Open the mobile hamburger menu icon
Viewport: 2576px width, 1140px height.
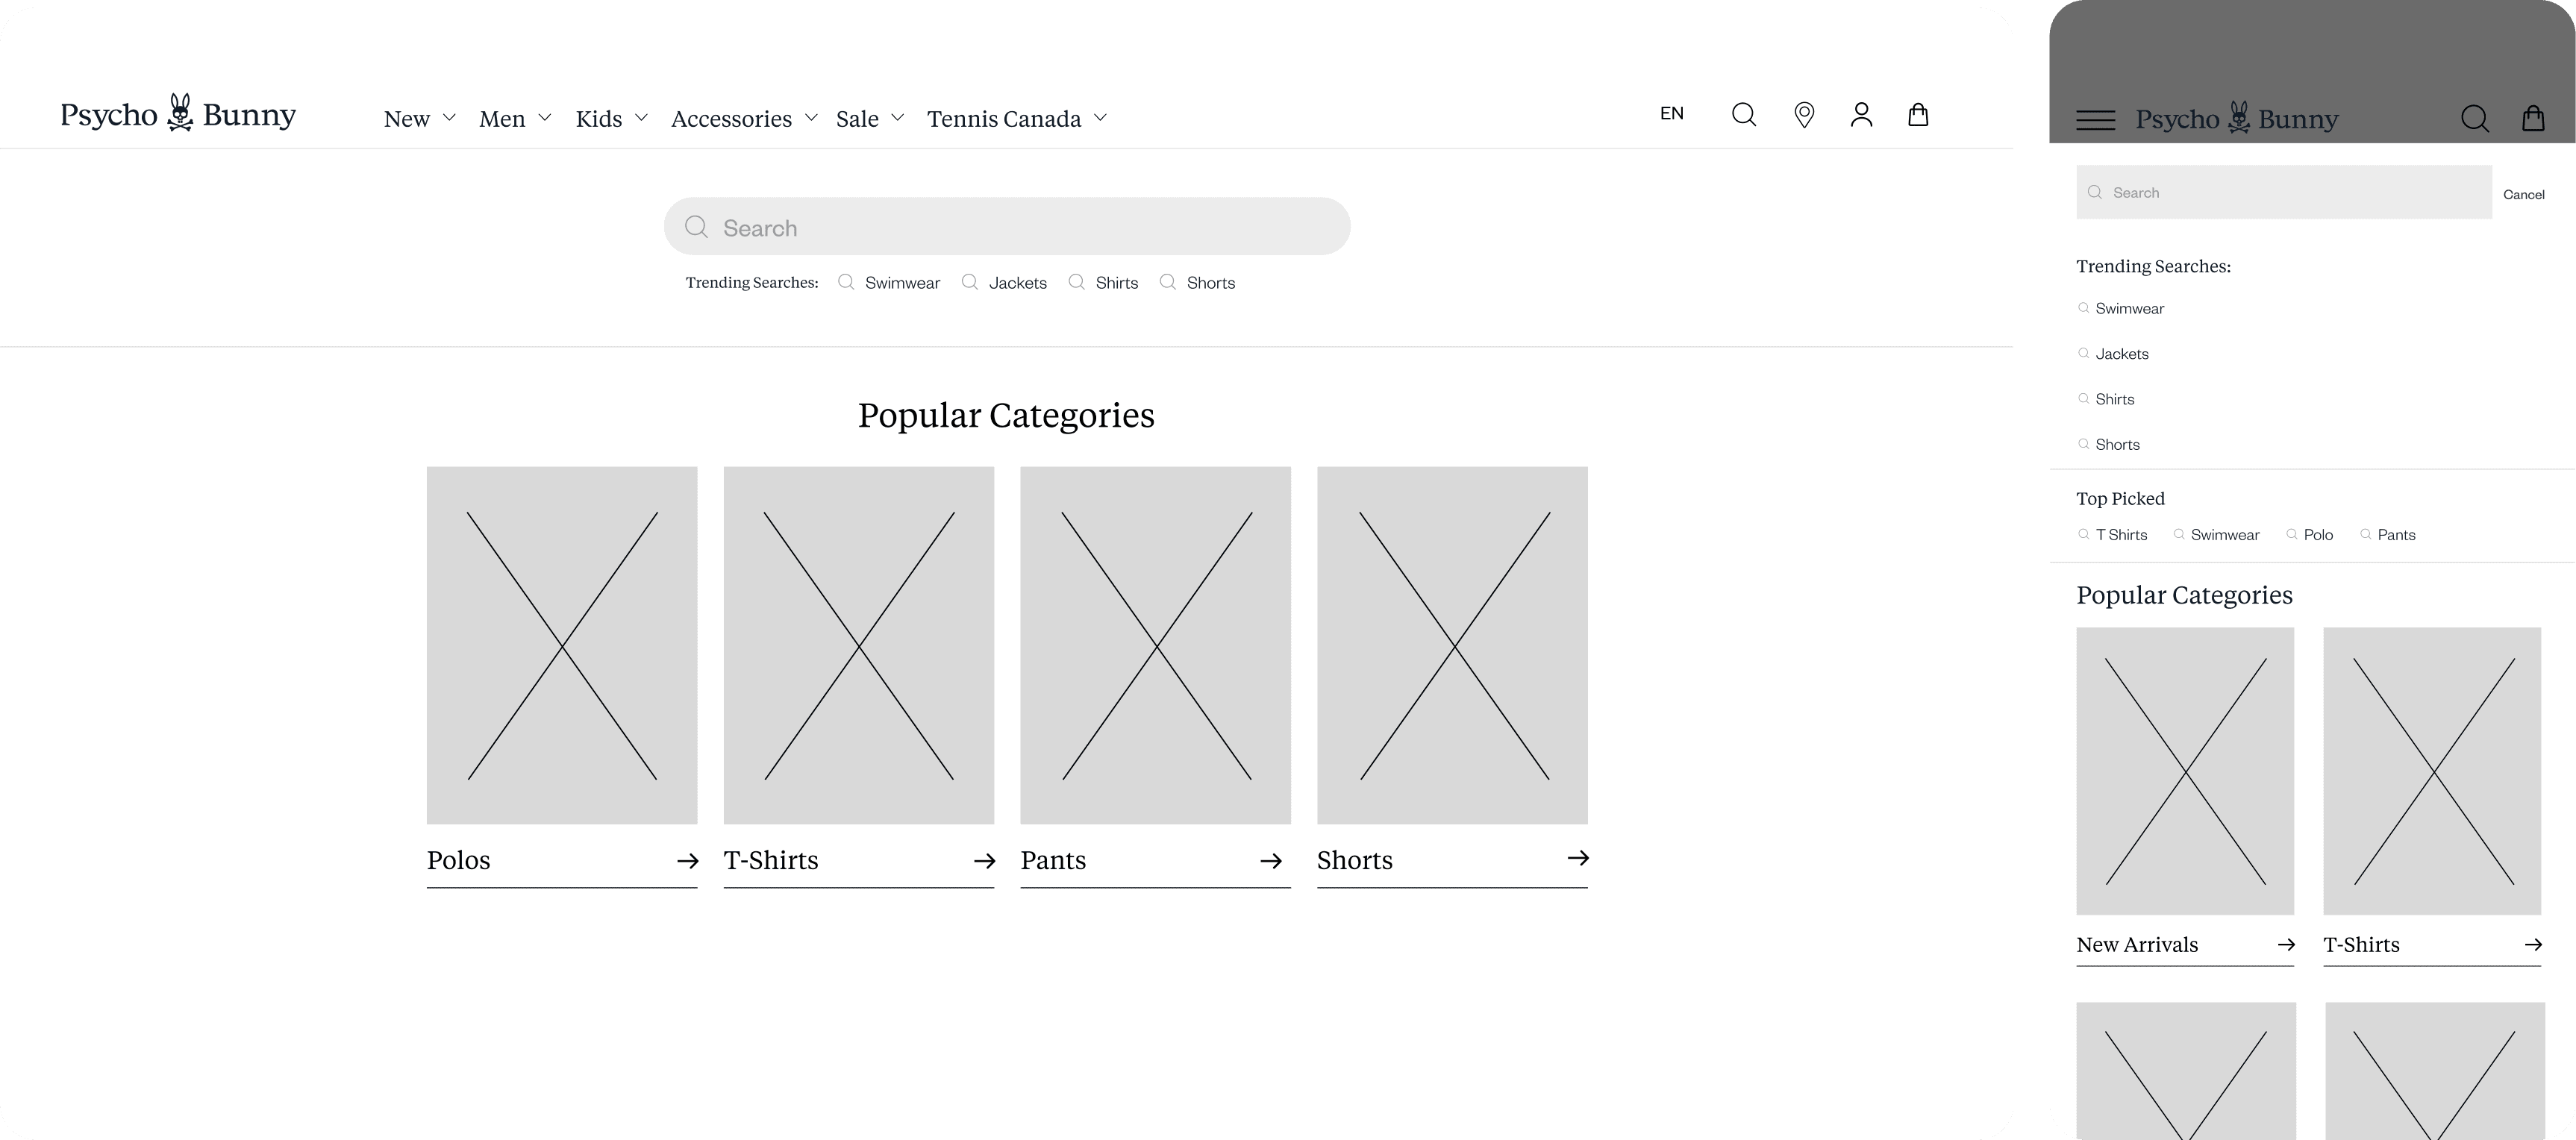coord(2095,120)
